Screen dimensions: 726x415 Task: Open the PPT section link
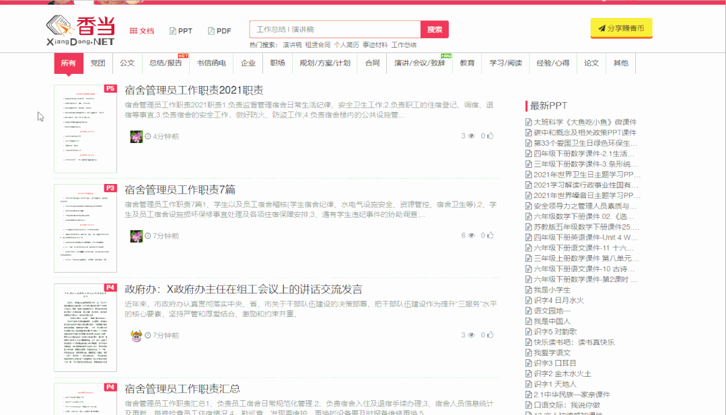tap(181, 31)
